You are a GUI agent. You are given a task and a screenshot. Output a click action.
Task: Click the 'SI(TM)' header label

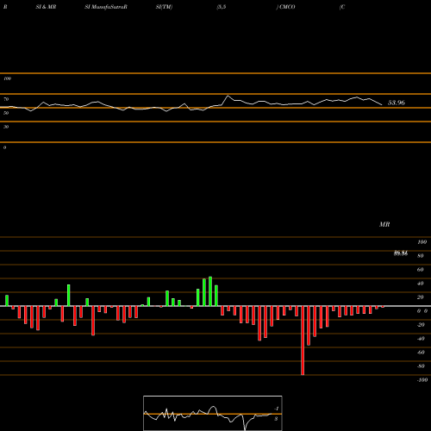(164, 7)
